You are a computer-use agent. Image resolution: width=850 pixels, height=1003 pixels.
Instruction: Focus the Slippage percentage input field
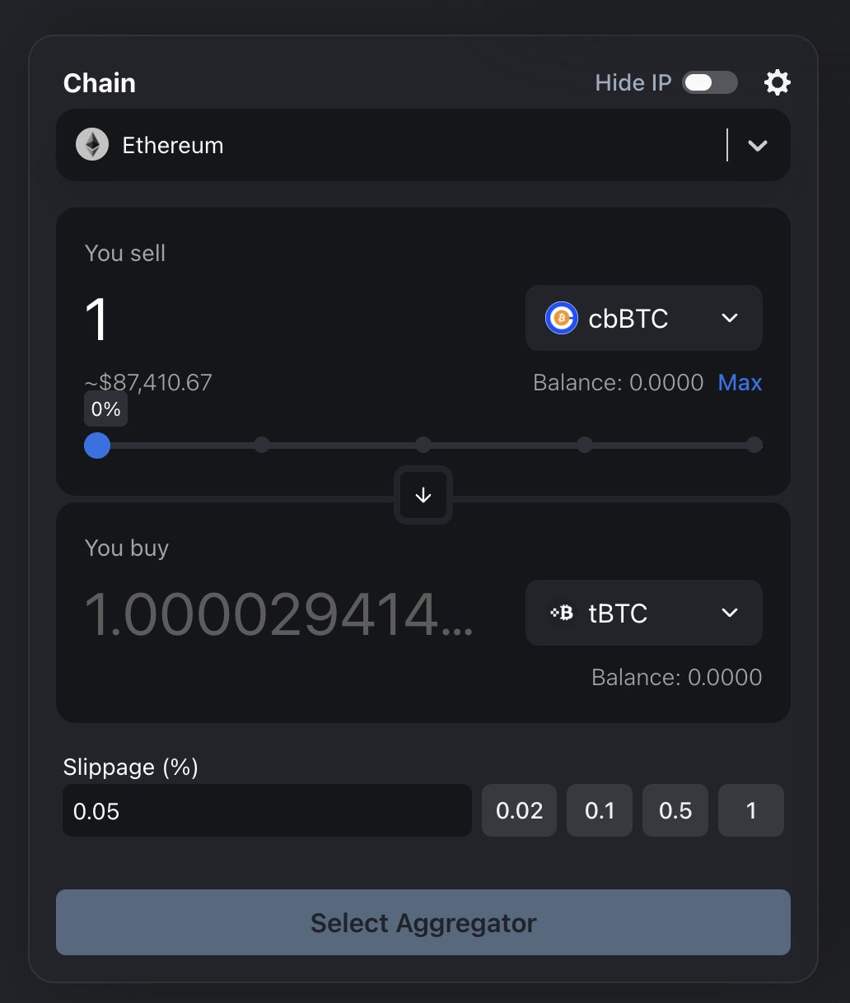tap(267, 811)
